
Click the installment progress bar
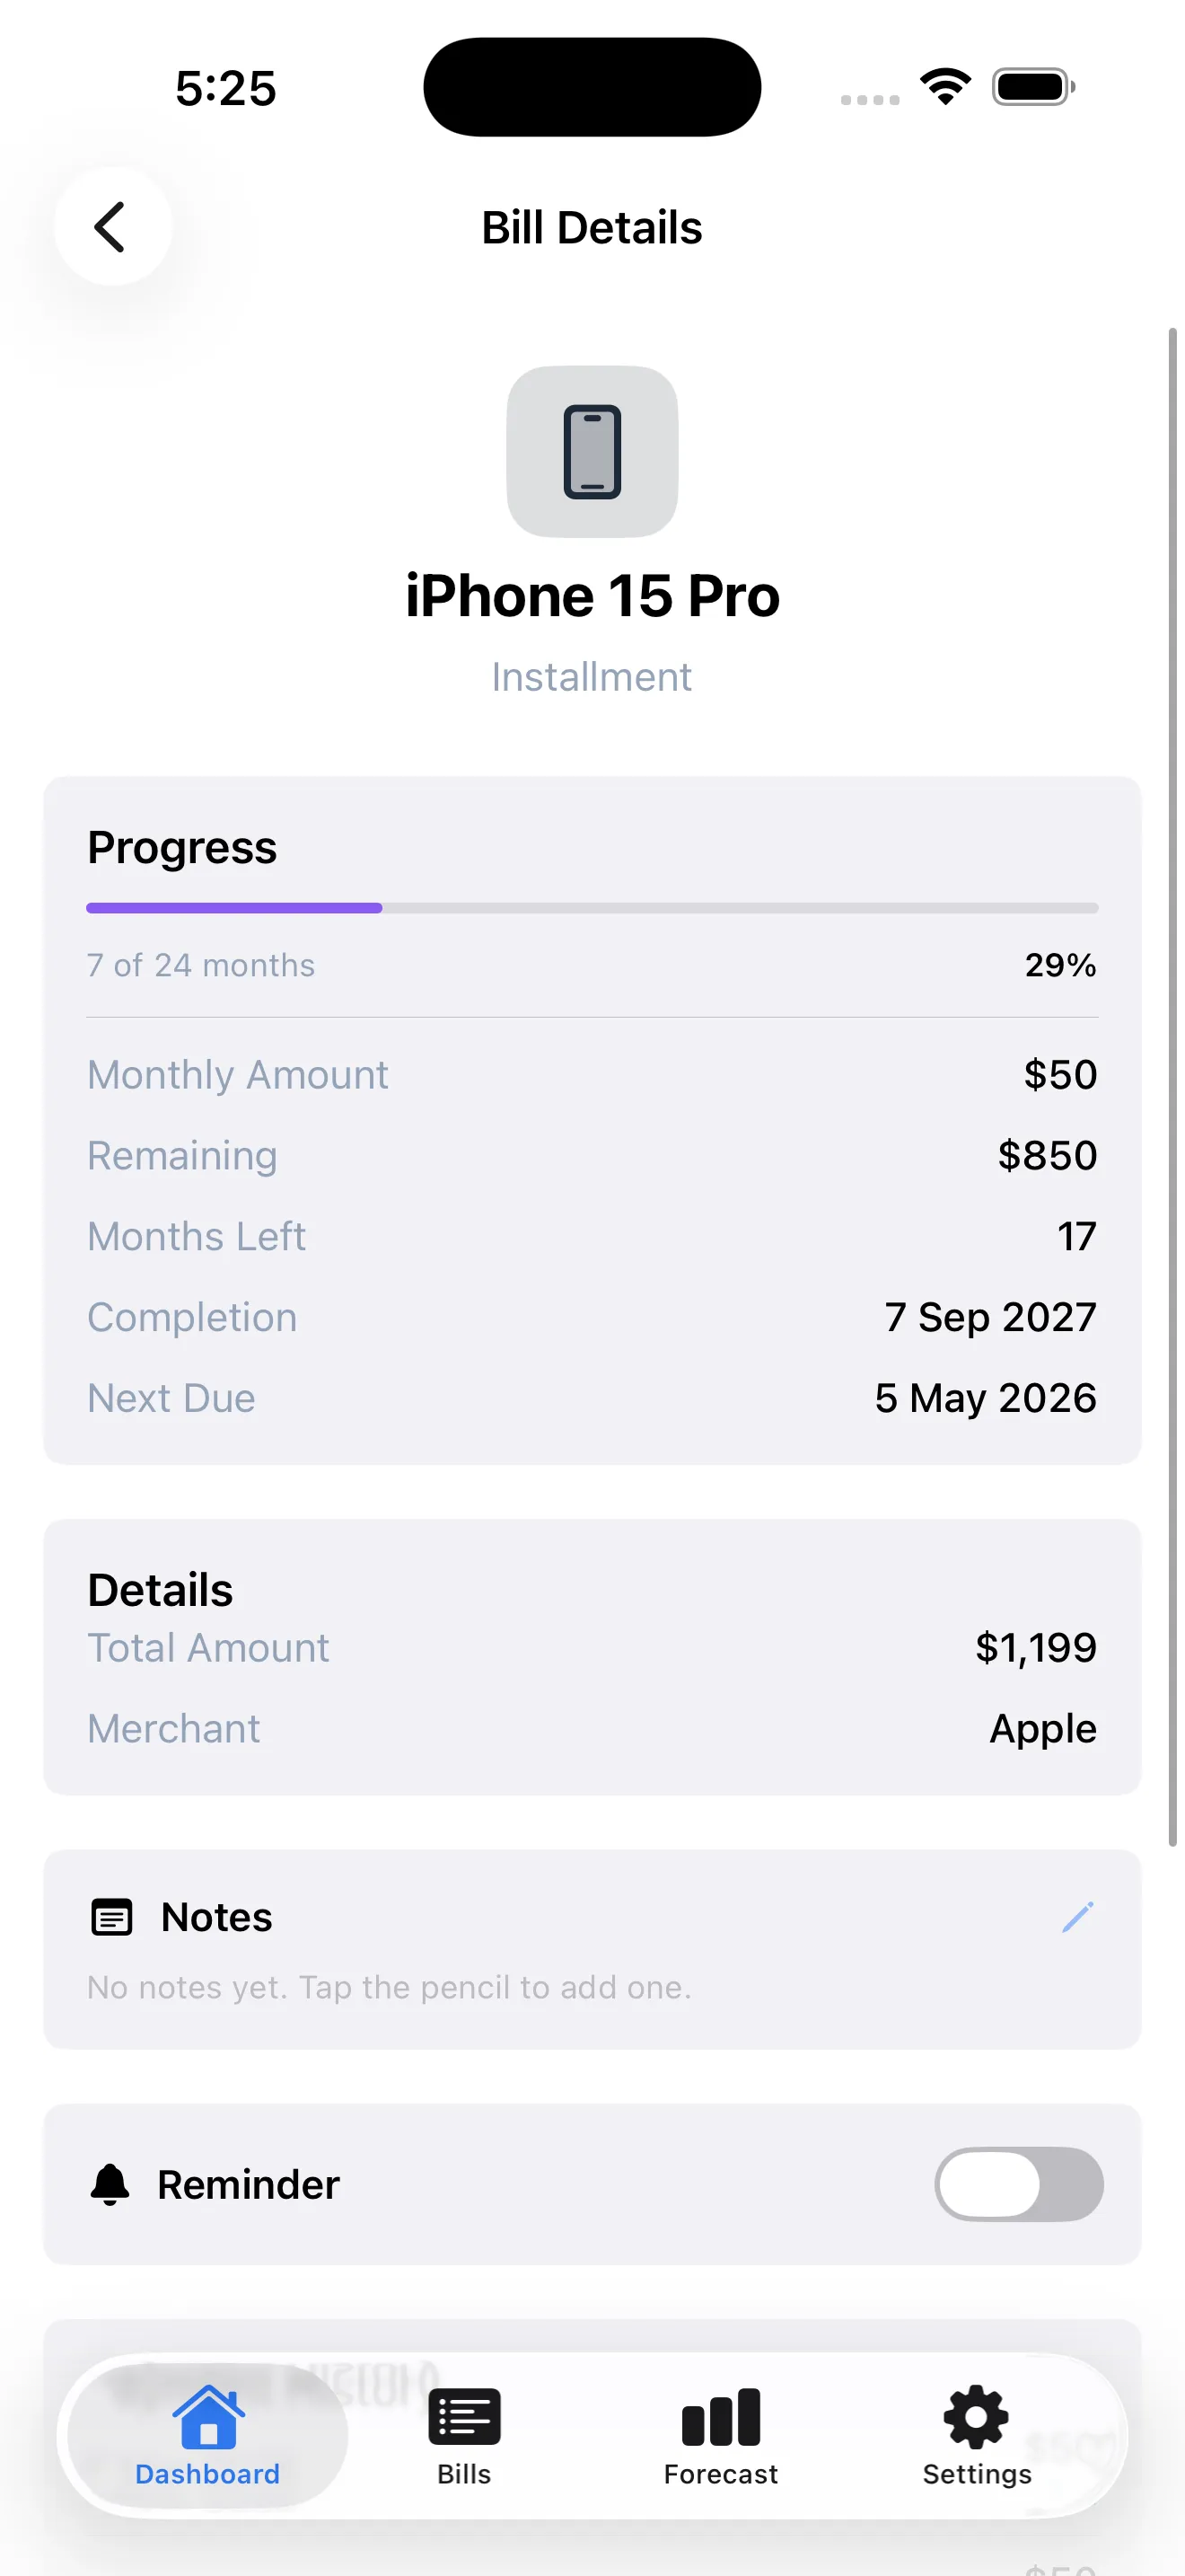coord(592,908)
